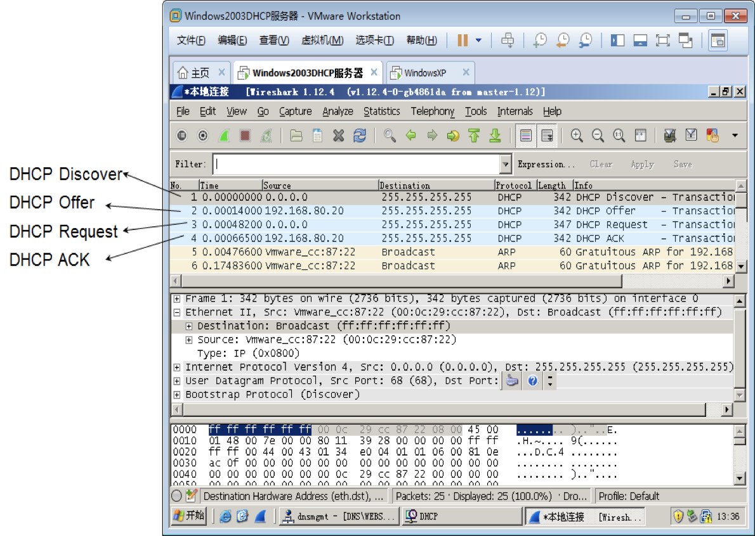Click the filter Clear button
Viewport: 755px width, 536px height.
coord(601,164)
